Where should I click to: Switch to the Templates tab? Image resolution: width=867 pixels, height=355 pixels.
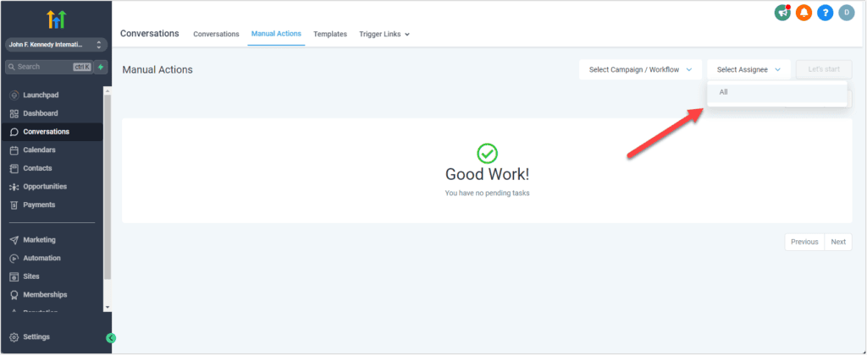330,34
